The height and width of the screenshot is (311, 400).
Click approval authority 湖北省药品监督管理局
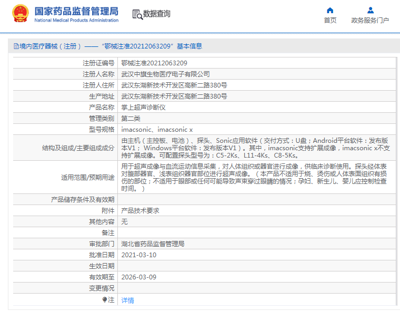coord(153,244)
